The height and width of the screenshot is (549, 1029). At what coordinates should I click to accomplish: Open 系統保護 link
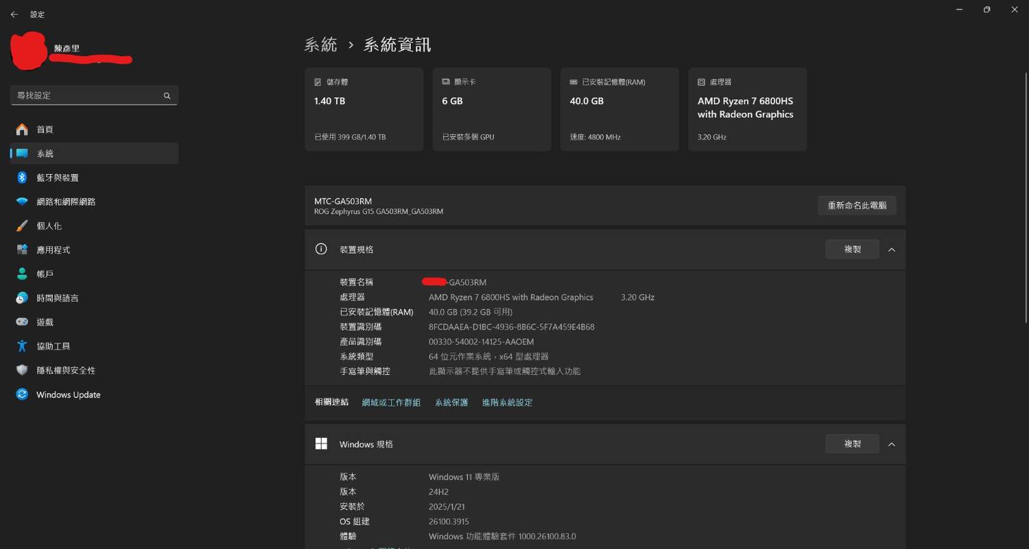(x=451, y=402)
